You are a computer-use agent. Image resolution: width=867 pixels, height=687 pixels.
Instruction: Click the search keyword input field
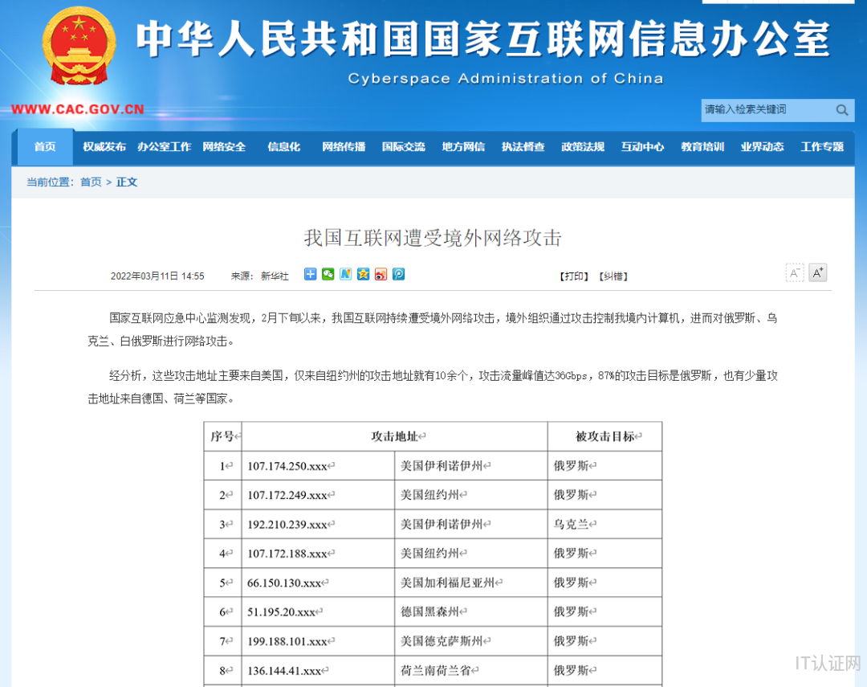coord(765,110)
